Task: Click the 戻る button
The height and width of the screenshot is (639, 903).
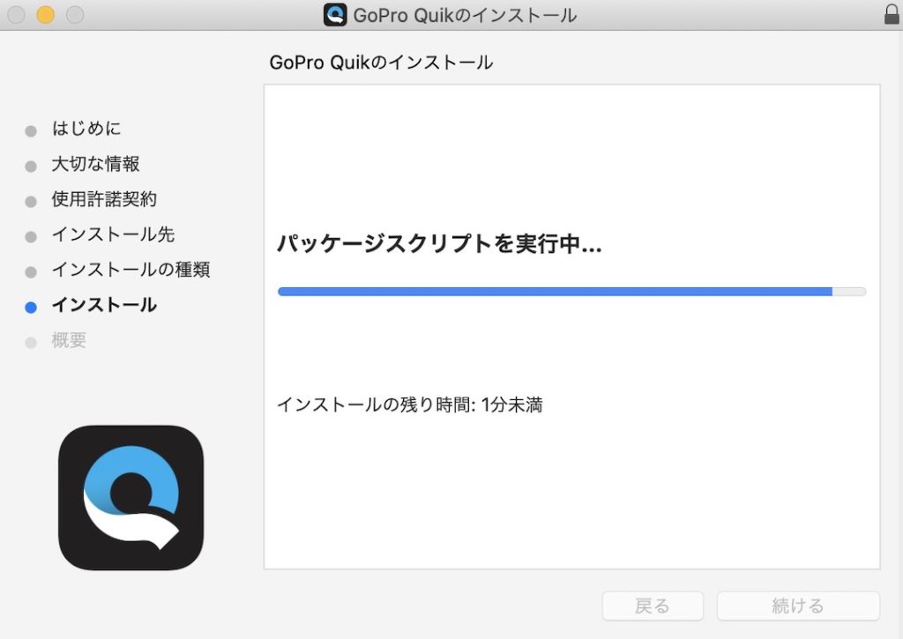Action: [652, 606]
